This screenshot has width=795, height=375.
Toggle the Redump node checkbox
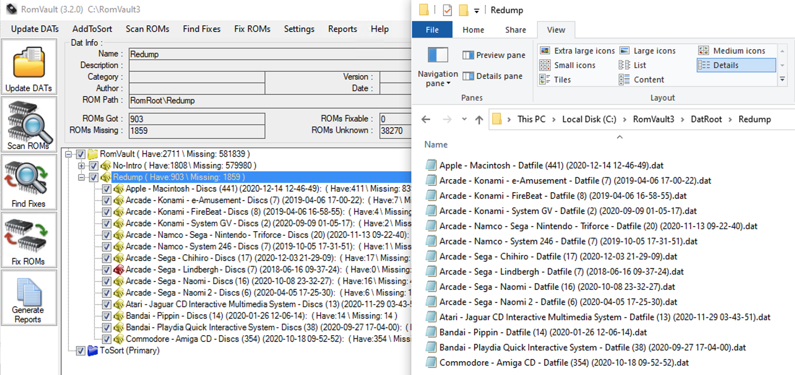point(94,177)
